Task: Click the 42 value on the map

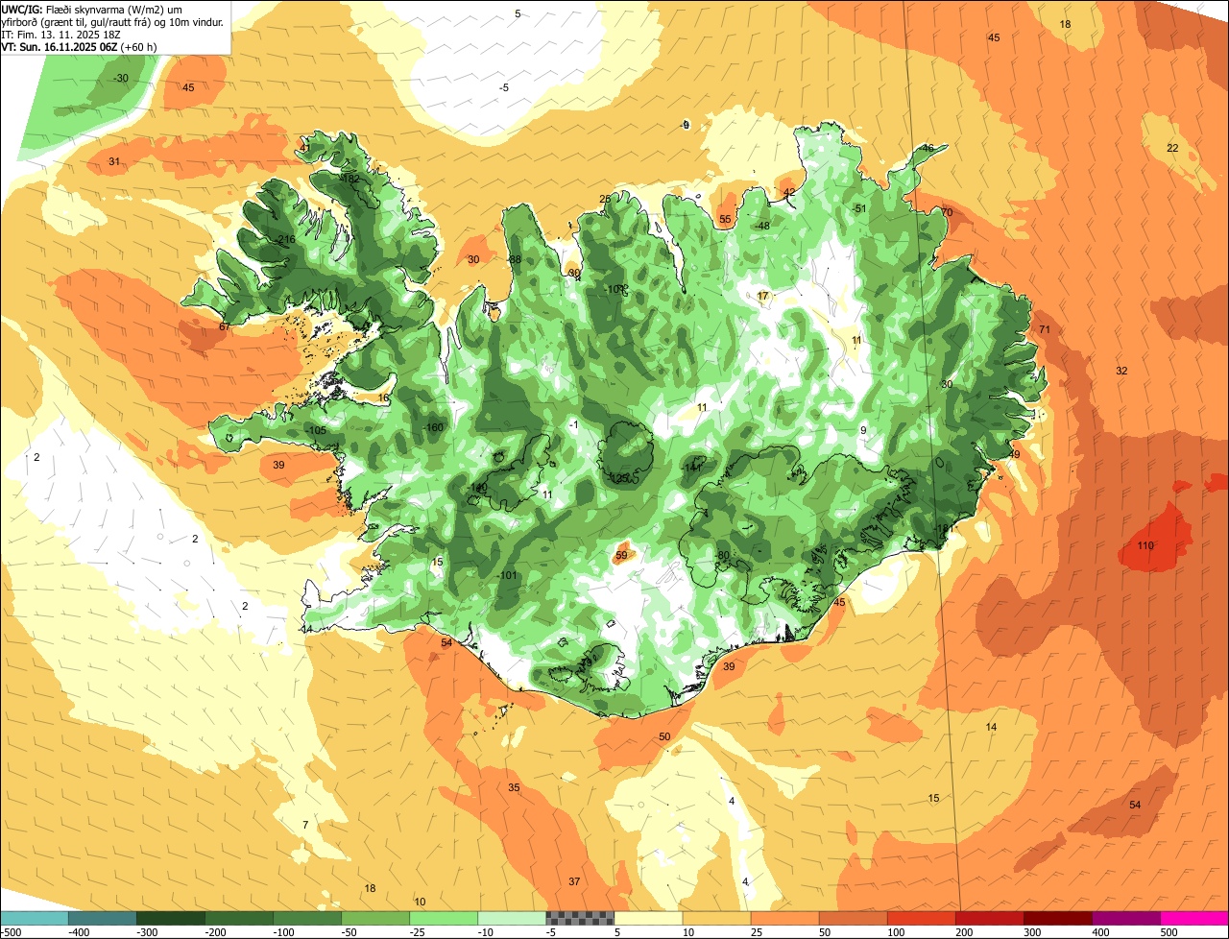Action: [x=789, y=193]
